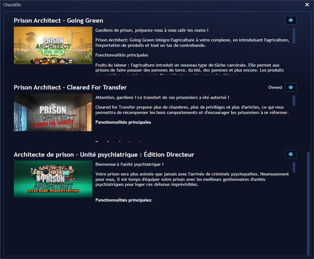The height and width of the screenshot is (259, 314).
Task: Click 'Gardiens de prison, préparez-vous' text line
Action: pos(152,30)
